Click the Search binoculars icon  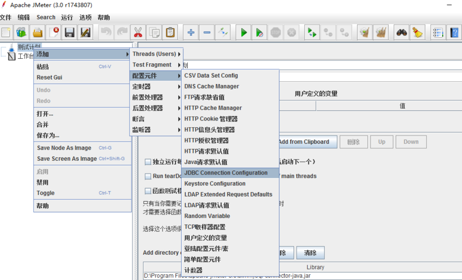pyautogui.click(x=401, y=32)
